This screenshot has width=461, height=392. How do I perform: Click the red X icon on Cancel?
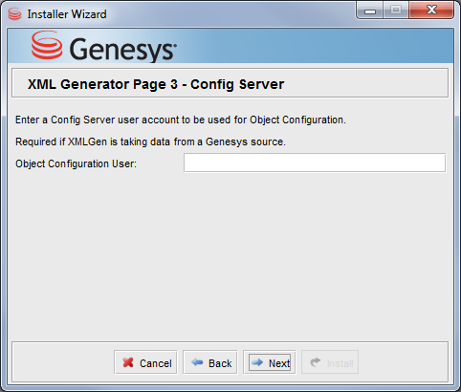[x=128, y=362]
